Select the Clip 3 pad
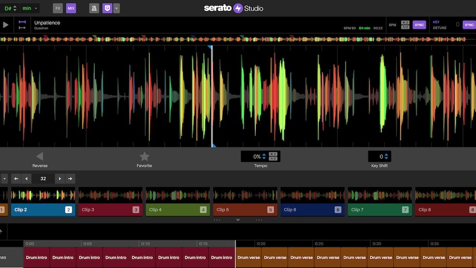The height and width of the screenshot is (268, 476). (x=111, y=209)
